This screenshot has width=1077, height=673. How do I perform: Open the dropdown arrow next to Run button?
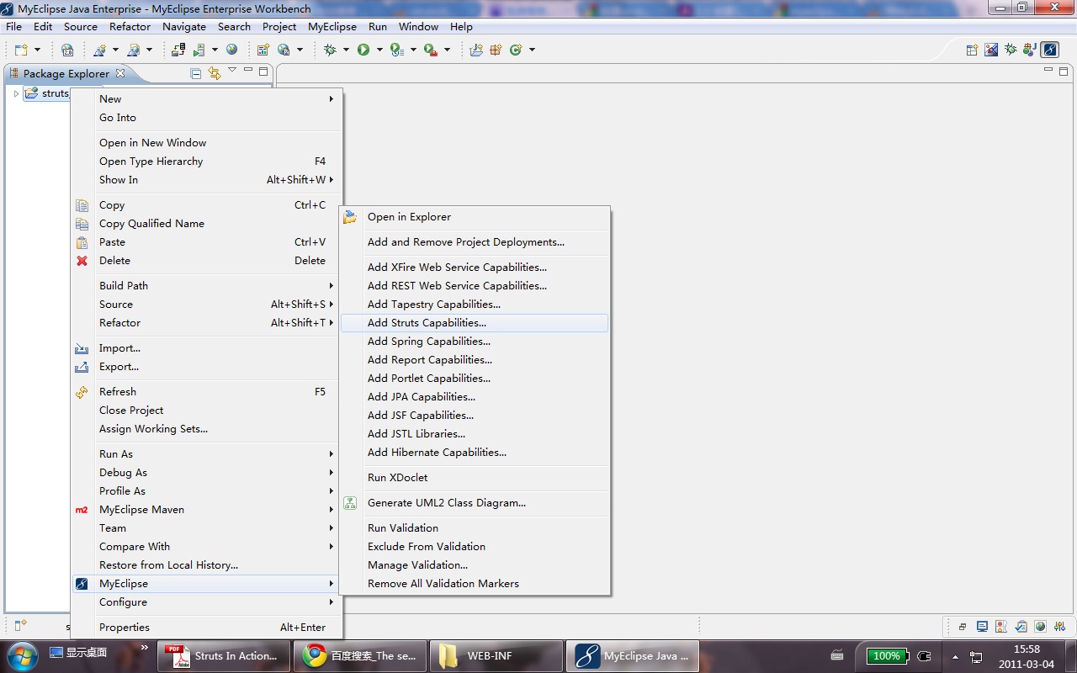378,50
